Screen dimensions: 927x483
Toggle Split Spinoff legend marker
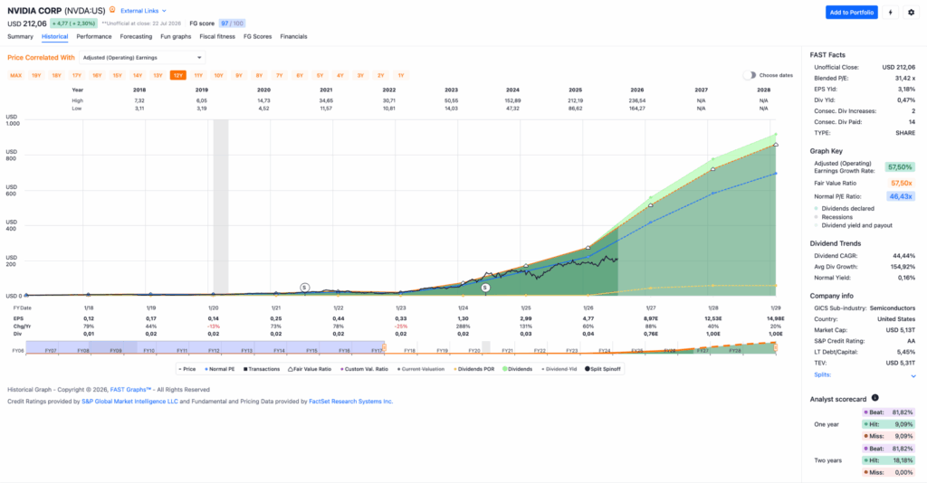pyautogui.click(x=602, y=369)
